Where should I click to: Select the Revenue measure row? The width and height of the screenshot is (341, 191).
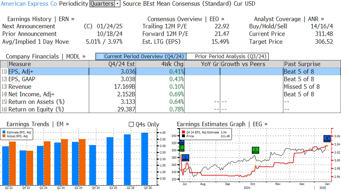(170, 87)
